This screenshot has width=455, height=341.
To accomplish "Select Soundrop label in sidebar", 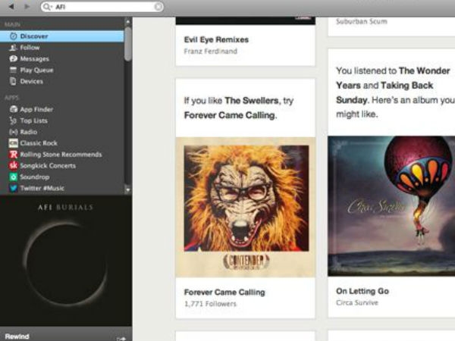I will pyautogui.click(x=35, y=177).
